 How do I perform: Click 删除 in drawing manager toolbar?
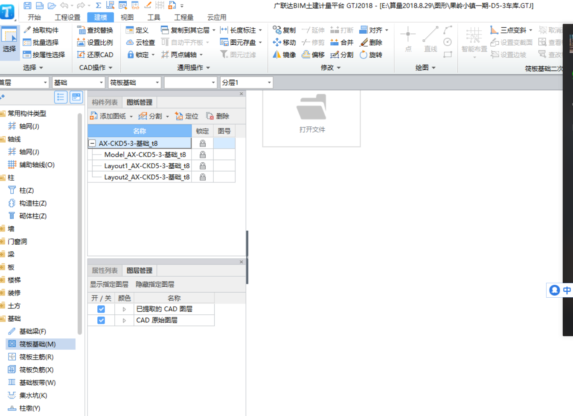(x=218, y=116)
